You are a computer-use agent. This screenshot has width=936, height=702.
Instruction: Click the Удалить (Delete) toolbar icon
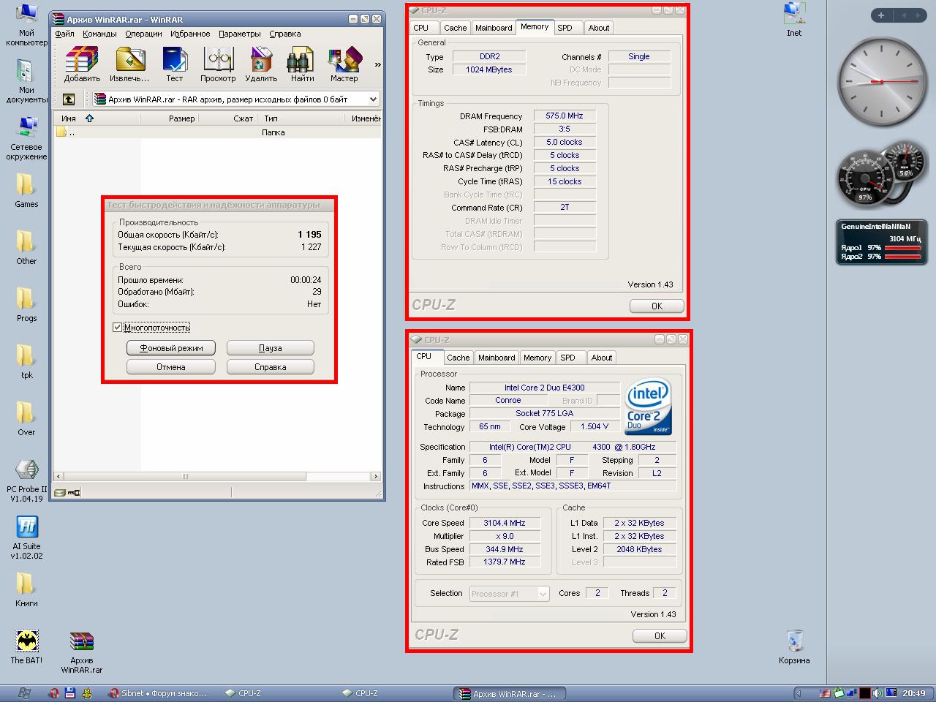[x=261, y=64]
